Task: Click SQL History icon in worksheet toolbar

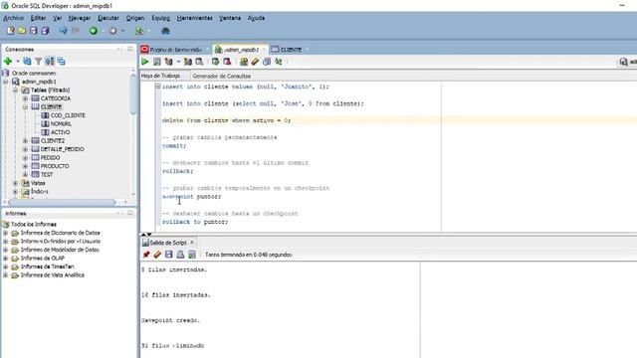Action: pyautogui.click(x=267, y=62)
